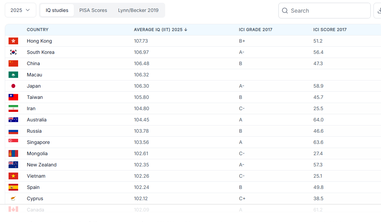Image resolution: width=381 pixels, height=222 pixels.
Task: Click the Macau flag icon
Action: (13, 75)
